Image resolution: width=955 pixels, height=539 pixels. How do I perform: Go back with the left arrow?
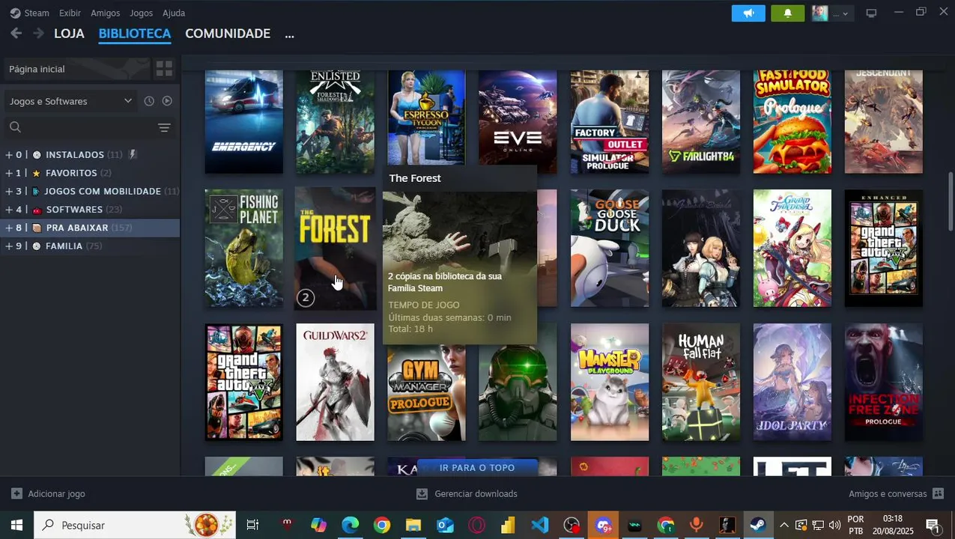(x=16, y=34)
